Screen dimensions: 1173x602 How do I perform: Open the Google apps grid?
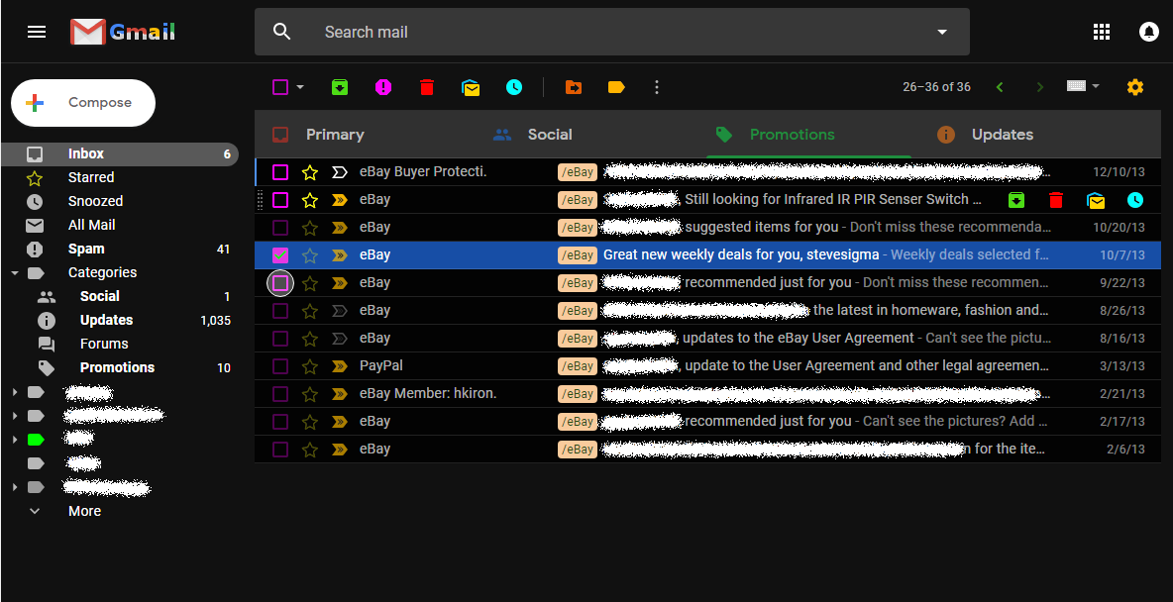(1102, 32)
